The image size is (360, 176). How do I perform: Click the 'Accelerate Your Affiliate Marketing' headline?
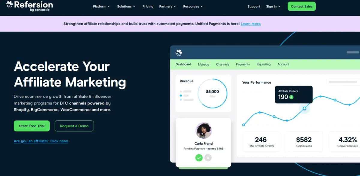coord(70,74)
